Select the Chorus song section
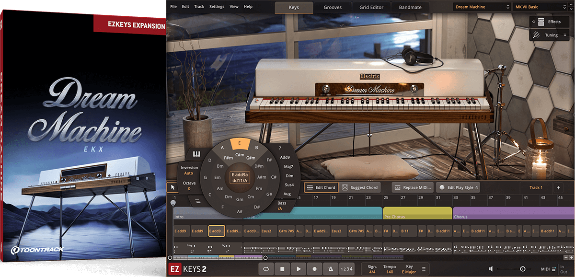 [x=514, y=213]
